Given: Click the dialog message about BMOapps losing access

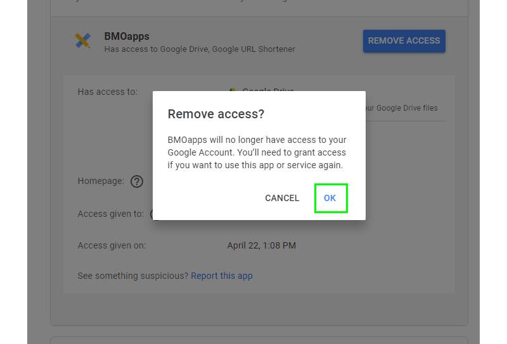Looking at the screenshot, I should 257,152.
